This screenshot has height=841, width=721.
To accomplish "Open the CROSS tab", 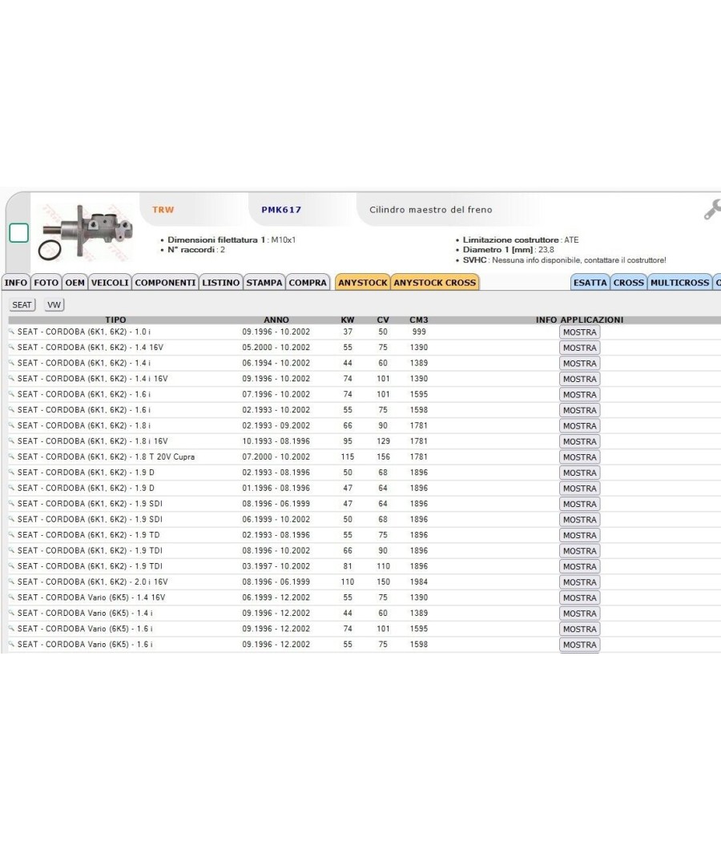I will [x=629, y=283].
